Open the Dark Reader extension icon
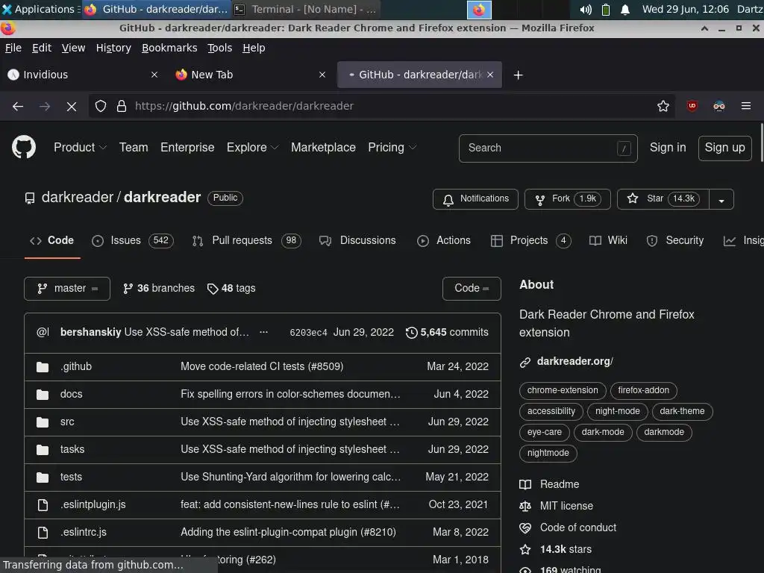Image resolution: width=764 pixels, height=573 pixels. pyautogui.click(x=718, y=106)
